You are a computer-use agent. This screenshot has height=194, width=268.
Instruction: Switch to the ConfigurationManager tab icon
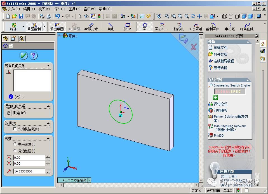21,39
